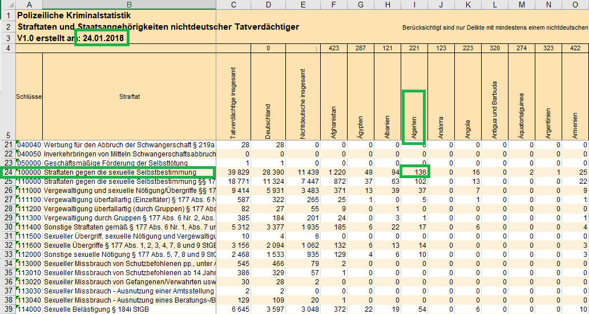Click the value 18 771 in row 25
This screenshot has width=589, height=314.
tap(233, 182)
